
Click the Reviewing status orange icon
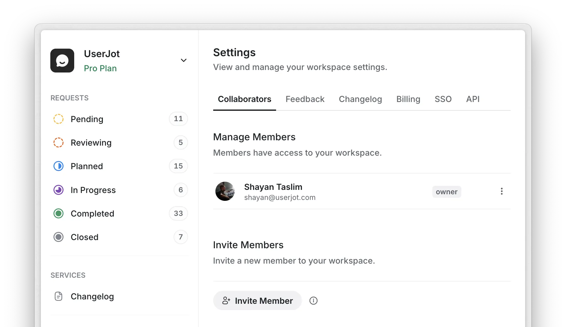click(x=58, y=142)
